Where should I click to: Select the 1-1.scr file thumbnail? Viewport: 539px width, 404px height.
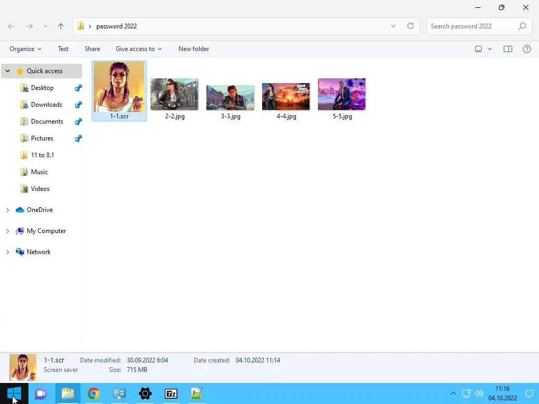pyautogui.click(x=119, y=87)
